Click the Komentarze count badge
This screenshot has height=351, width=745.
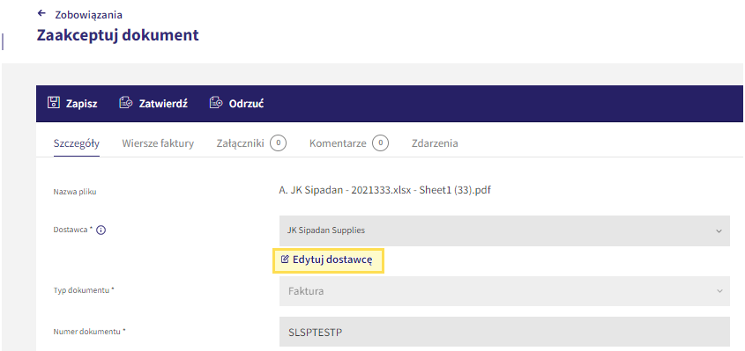(381, 143)
